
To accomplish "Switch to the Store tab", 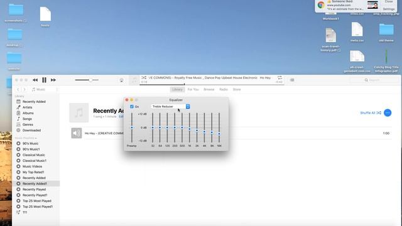I will pyautogui.click(x=237, y=89).
